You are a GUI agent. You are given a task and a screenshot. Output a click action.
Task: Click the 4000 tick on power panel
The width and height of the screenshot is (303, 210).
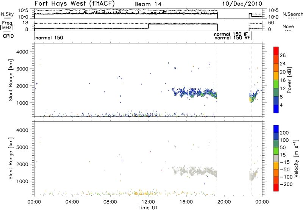point(22,52)
